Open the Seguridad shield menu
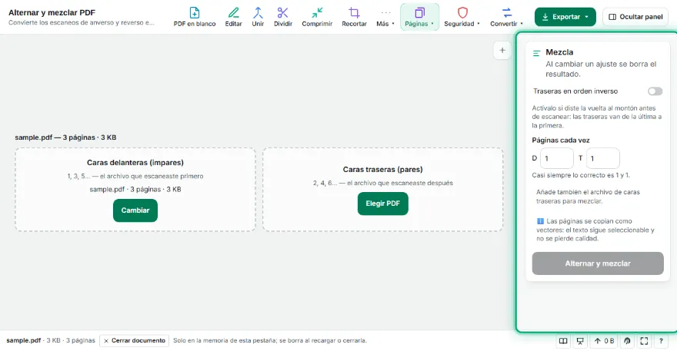The height and width of the screenshot is (351, 677). click(x=462, y=17)
